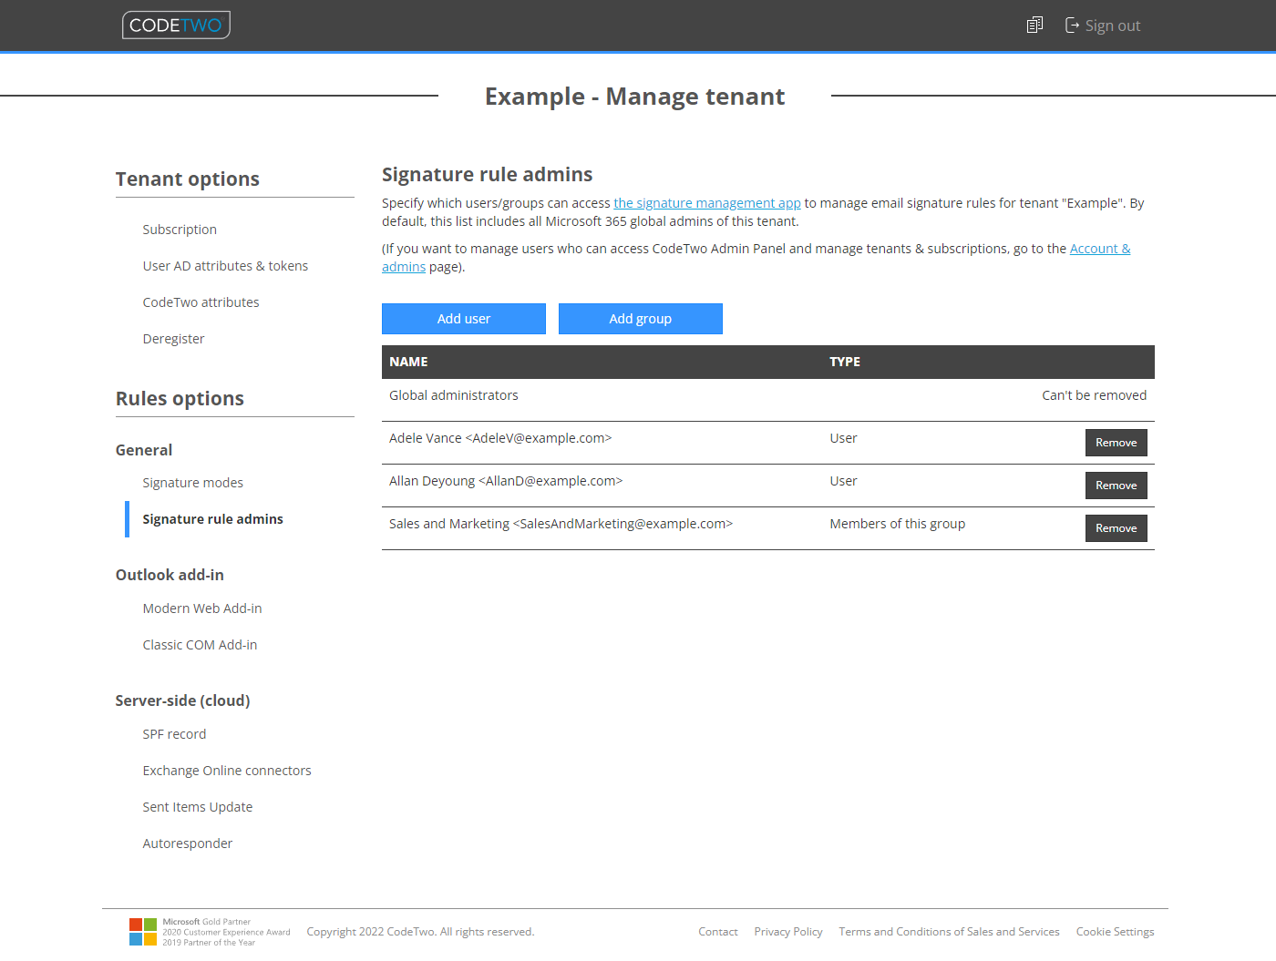Image resolution: width=1276 pixels, height=961 pixels.
Task: Open the signature management app link
Action: coord(707,203)
